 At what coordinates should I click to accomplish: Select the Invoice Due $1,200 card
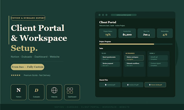click(127, 33)
